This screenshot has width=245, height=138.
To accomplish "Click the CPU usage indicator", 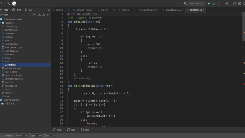I will (x=23, y=135).
